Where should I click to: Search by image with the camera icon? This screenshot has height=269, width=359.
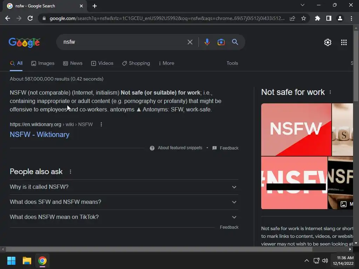point(221,42)
